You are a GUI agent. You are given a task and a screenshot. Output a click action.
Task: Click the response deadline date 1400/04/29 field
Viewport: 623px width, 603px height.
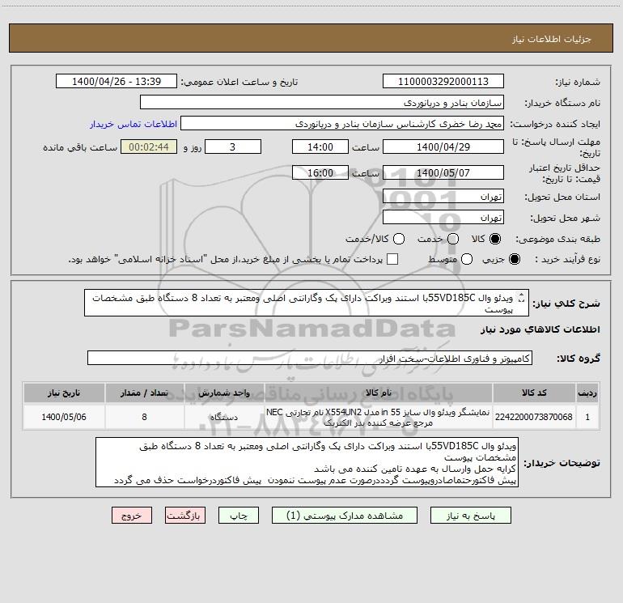pos(443,147)
